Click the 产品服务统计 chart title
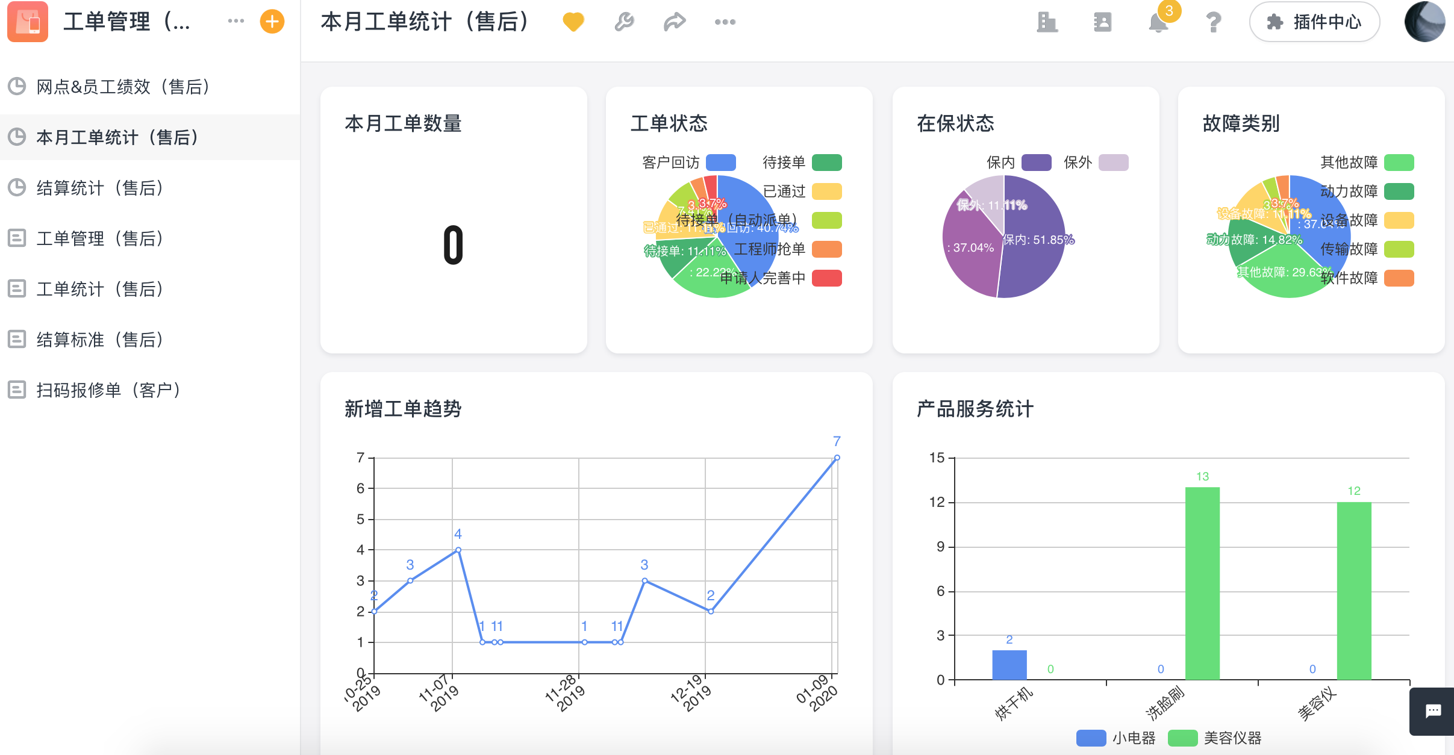Screen dimensions: 1454x755 [x=975, y=409]
